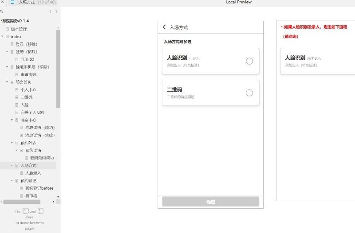
Task: Open the 版本管理 page
Action: click(x=19, y=29)
